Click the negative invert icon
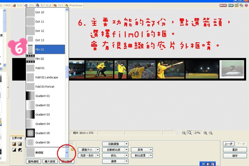Viewport: 249px width, 166px height. [20, 150]
